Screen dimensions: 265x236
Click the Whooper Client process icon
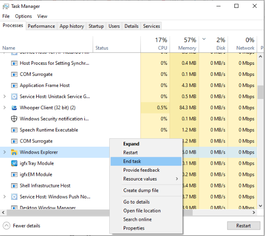[14, 108]
